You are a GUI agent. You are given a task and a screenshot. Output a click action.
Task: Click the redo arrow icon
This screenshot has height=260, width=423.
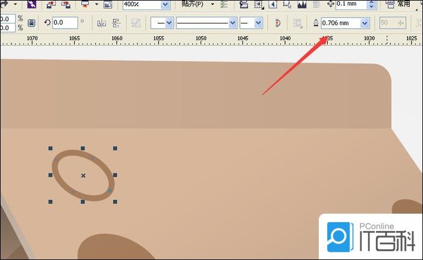(4, 4)
